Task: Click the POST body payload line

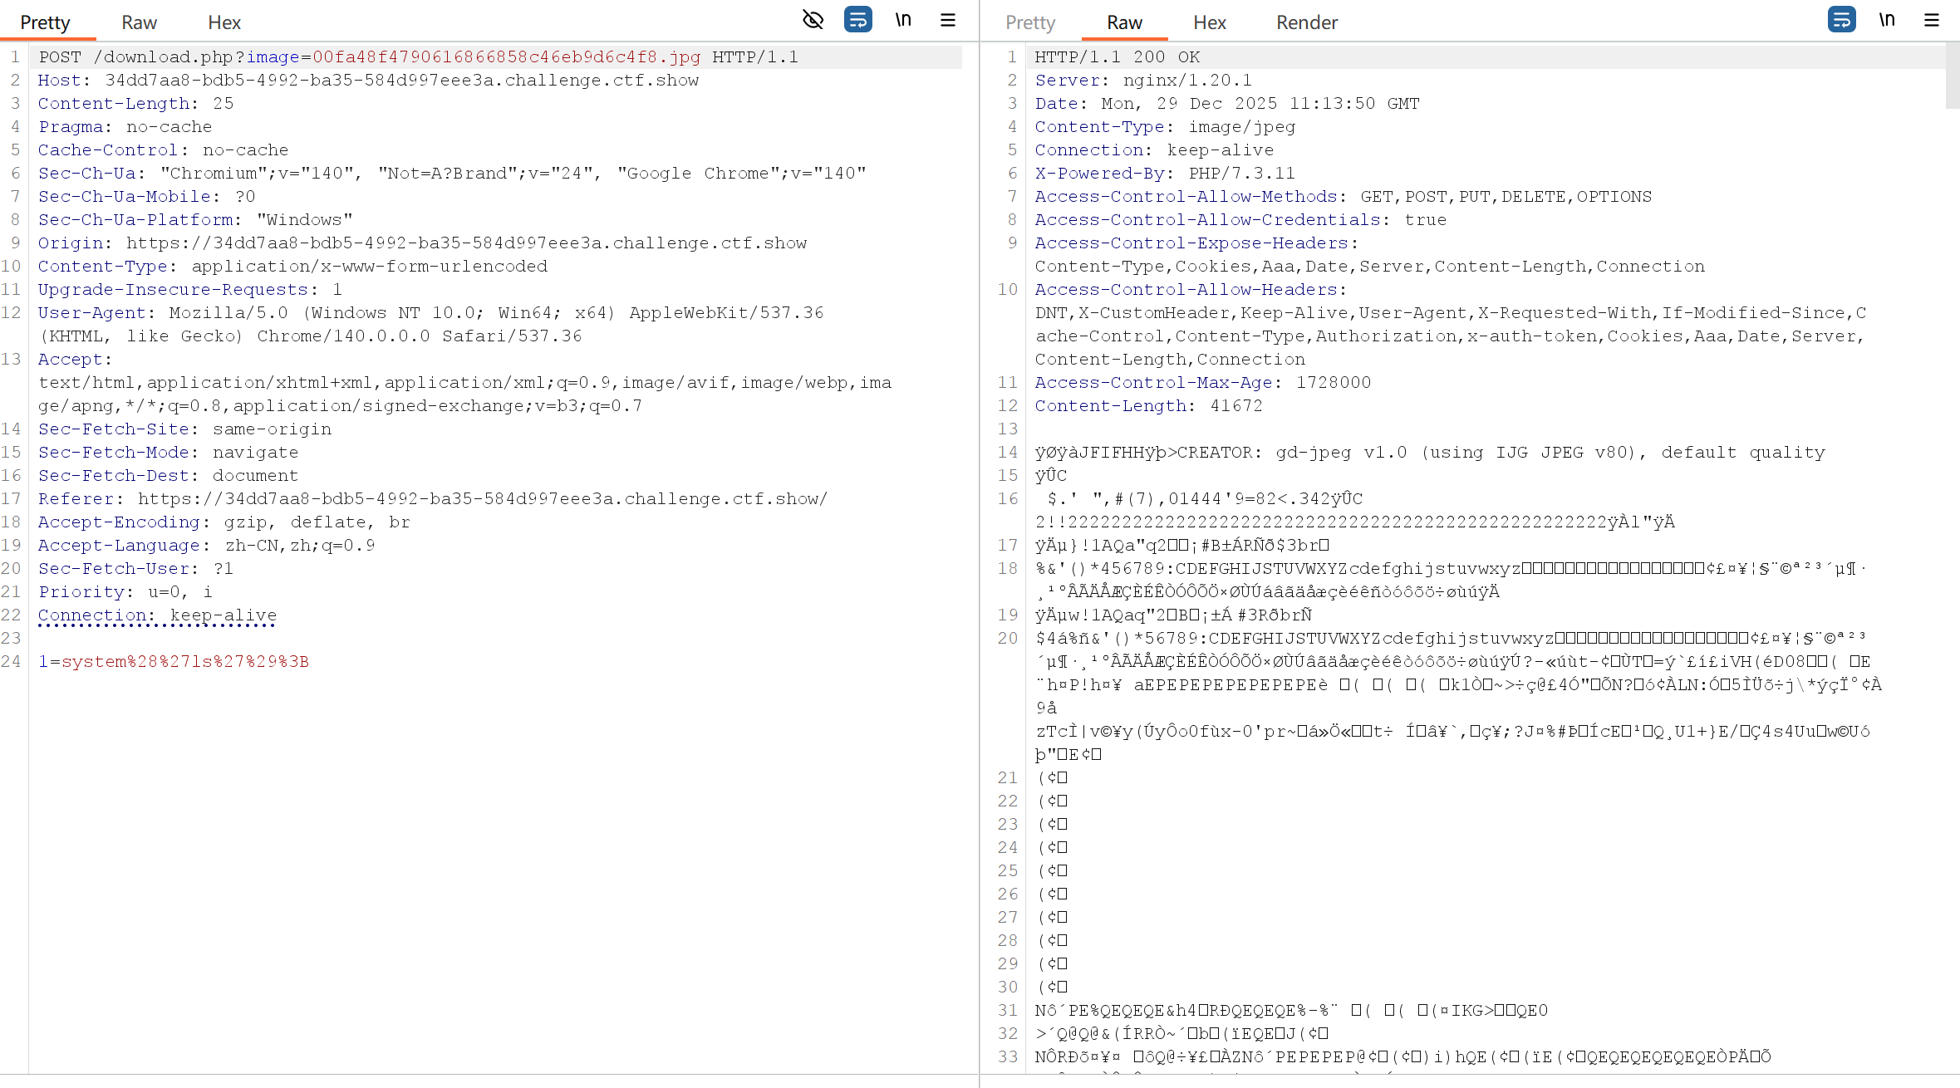Action: pyautogui.click(x=174, y=662)
